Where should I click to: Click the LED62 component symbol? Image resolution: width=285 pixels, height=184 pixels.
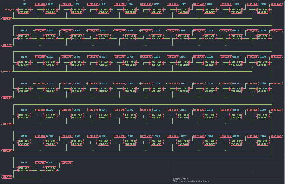(x=50, y=169)
